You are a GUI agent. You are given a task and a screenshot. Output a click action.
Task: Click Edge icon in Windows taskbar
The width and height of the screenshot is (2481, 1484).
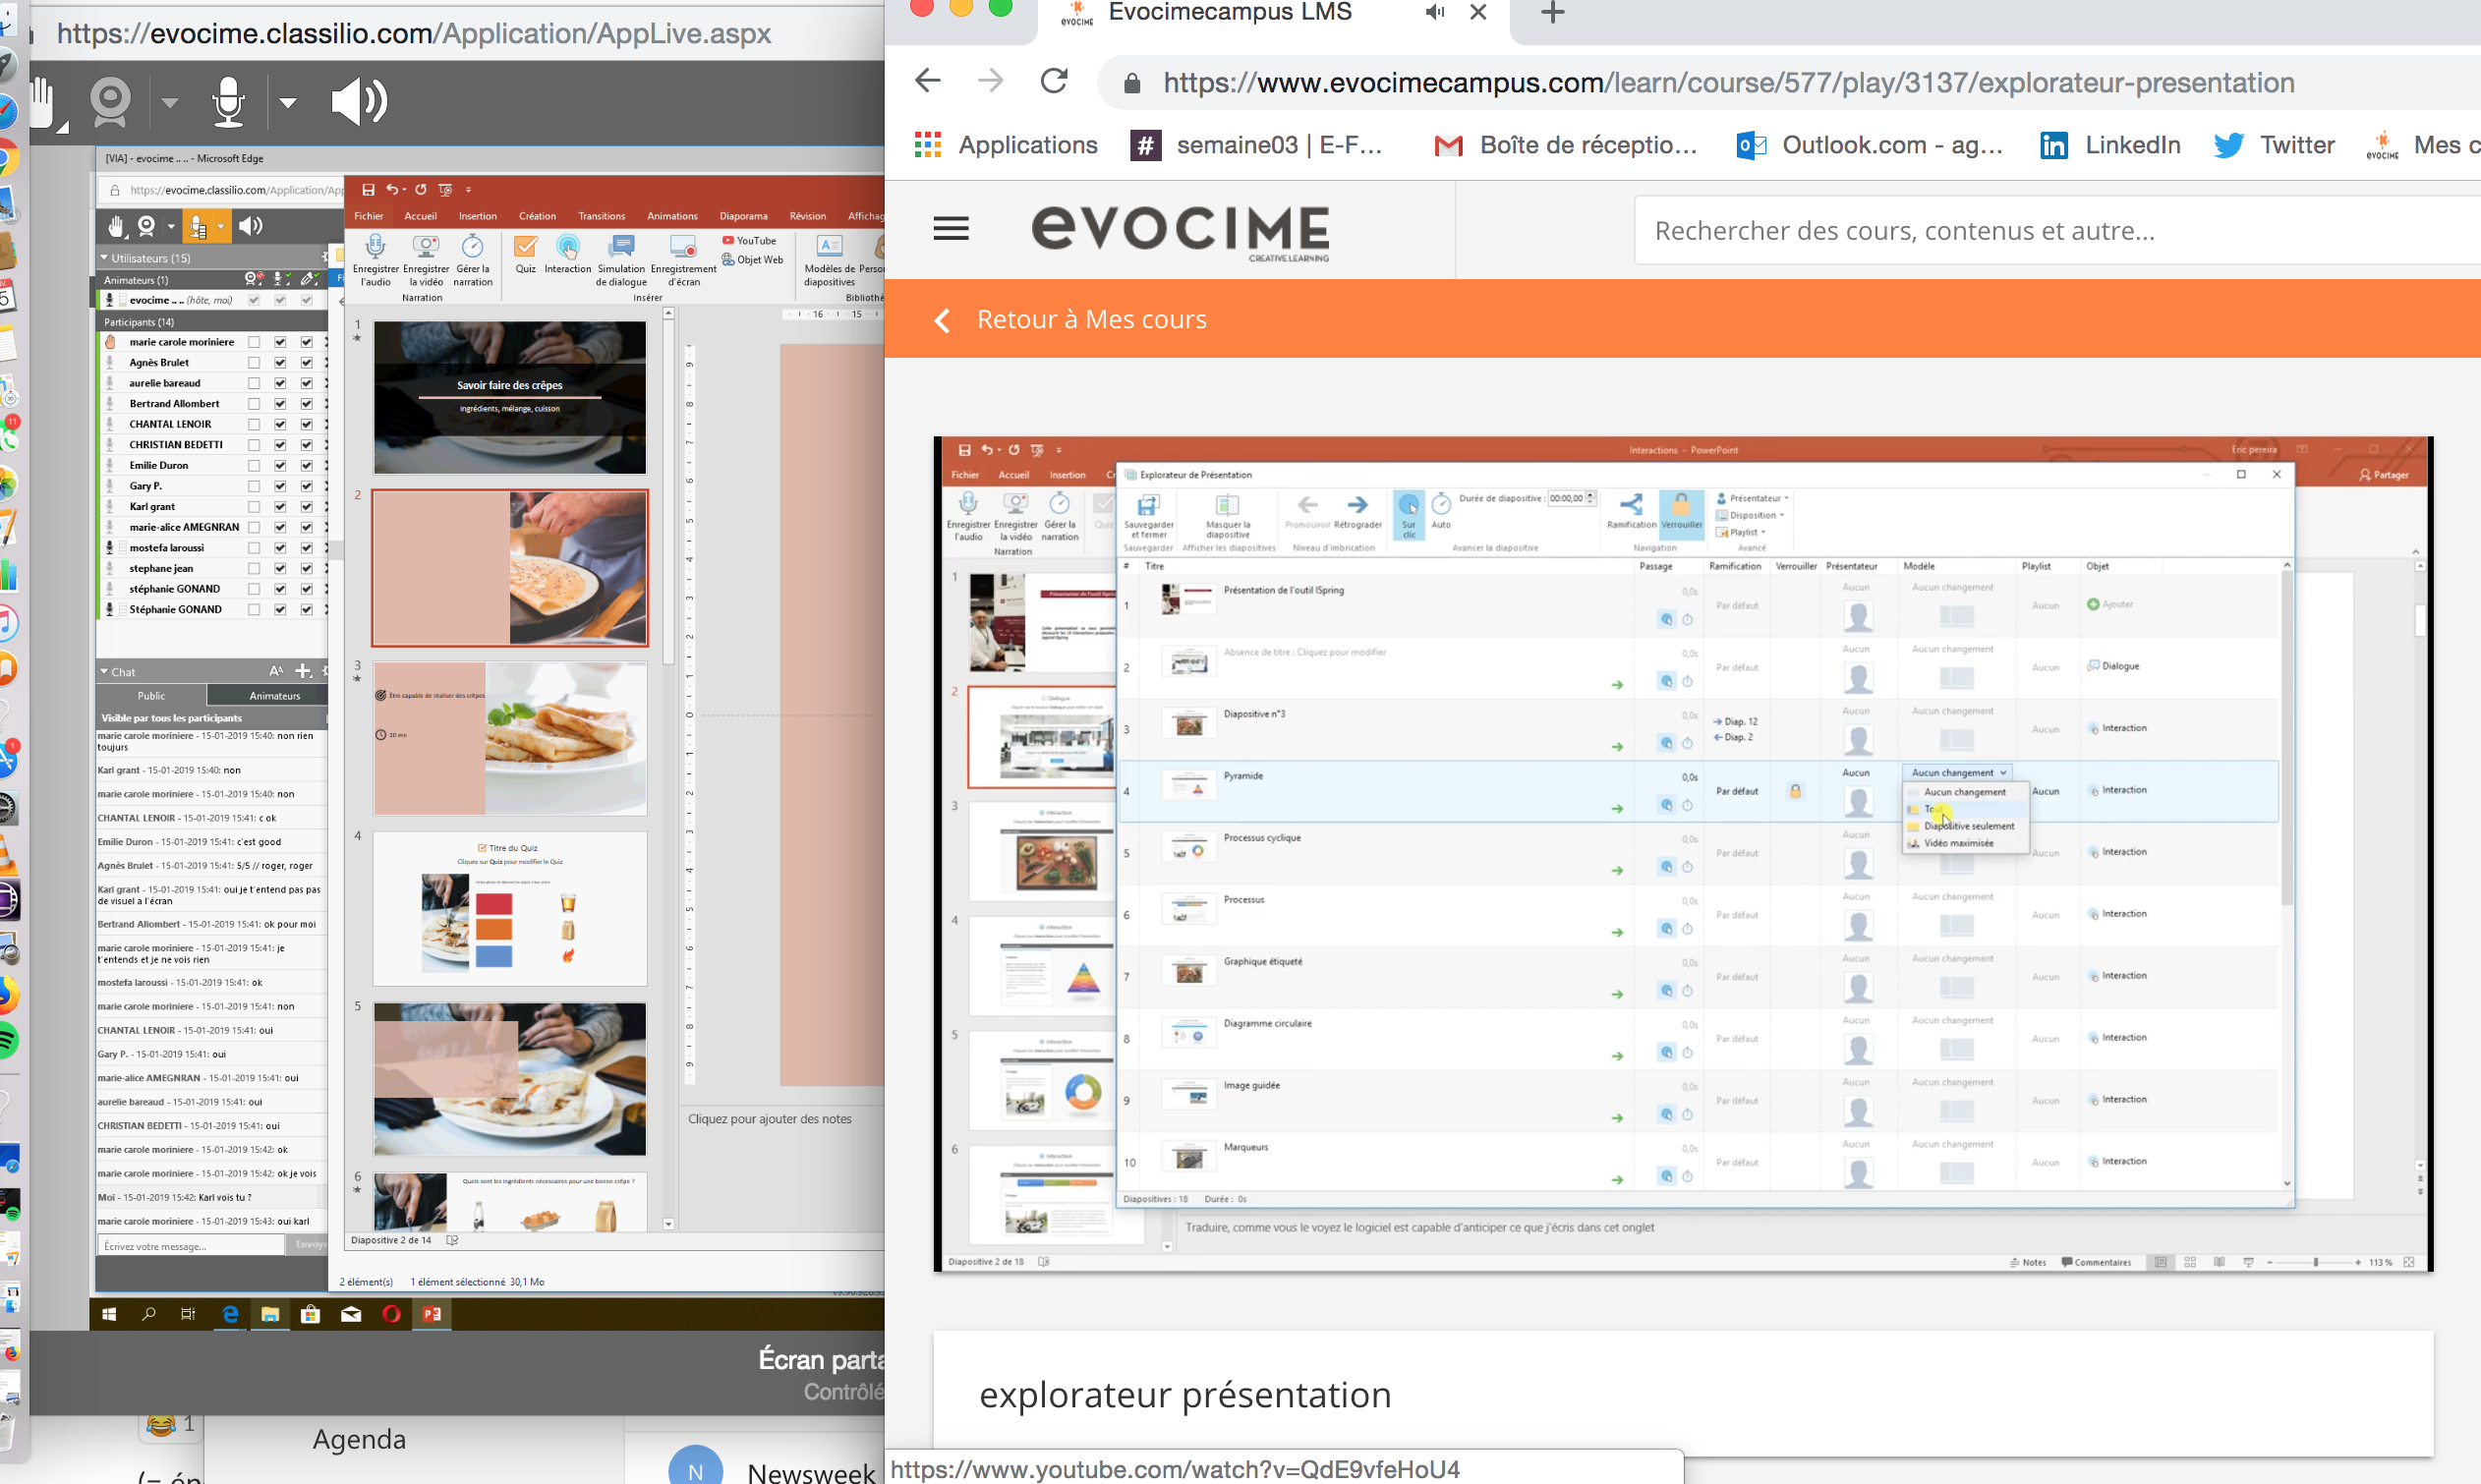pos(230,1314)
